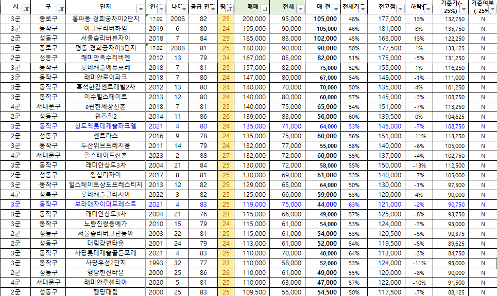
Task: Select the cell 행당한진타운
Action: (x=106, y=272)
